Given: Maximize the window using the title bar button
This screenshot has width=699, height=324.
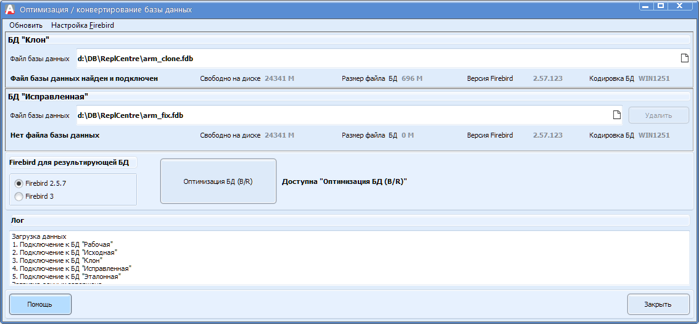Looking at the screenshot, I should [661, 6].
